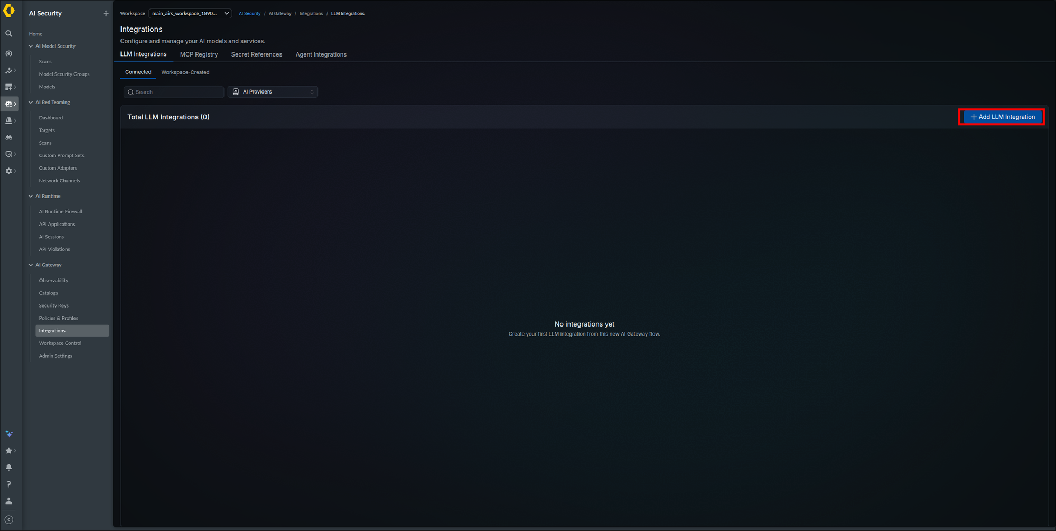Collapse the AI Model Security section
The height and width of the screenshot is (531, 1056).
tap(31, 46)
